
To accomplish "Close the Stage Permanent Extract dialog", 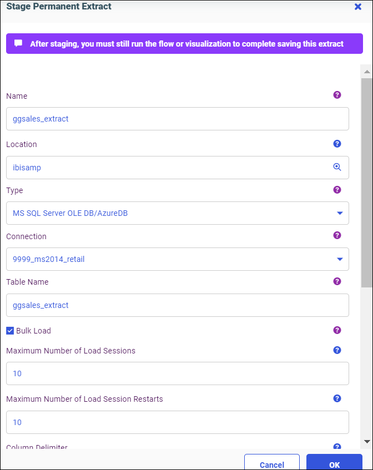I will pos(358,7).
